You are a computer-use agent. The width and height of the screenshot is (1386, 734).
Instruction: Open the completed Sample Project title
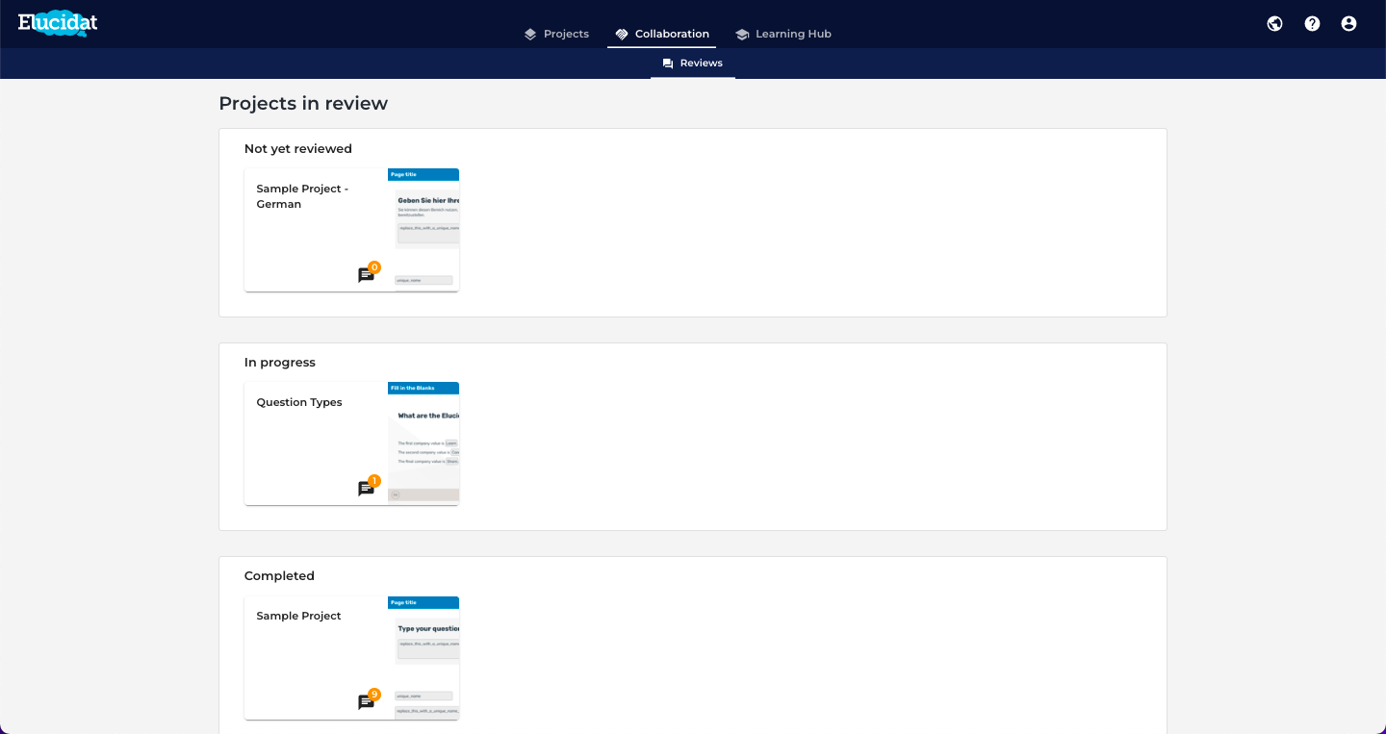pyautogui.click(x=298, y=616)
